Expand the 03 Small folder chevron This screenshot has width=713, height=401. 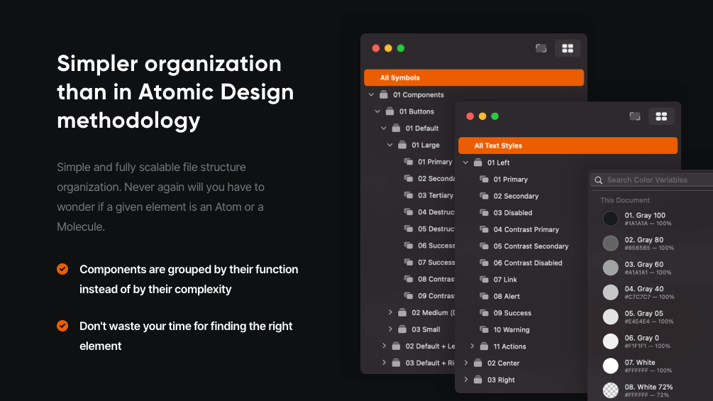pyautogui.click(x=390, y=329)
